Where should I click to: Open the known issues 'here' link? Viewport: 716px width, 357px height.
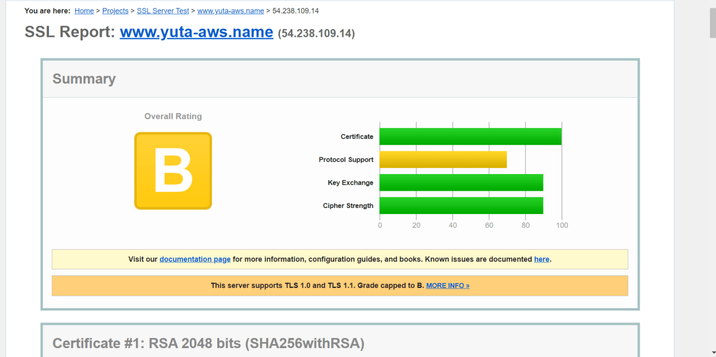point(542,259)
